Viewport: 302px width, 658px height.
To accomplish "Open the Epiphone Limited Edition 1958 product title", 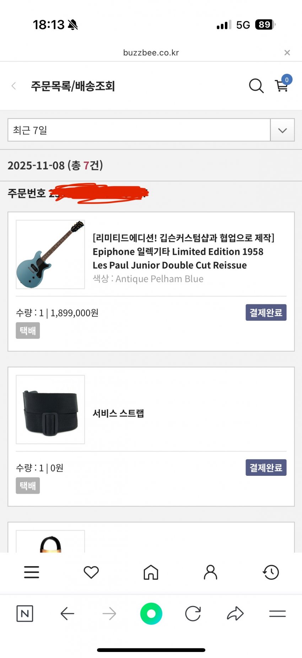I will [178, 252].
